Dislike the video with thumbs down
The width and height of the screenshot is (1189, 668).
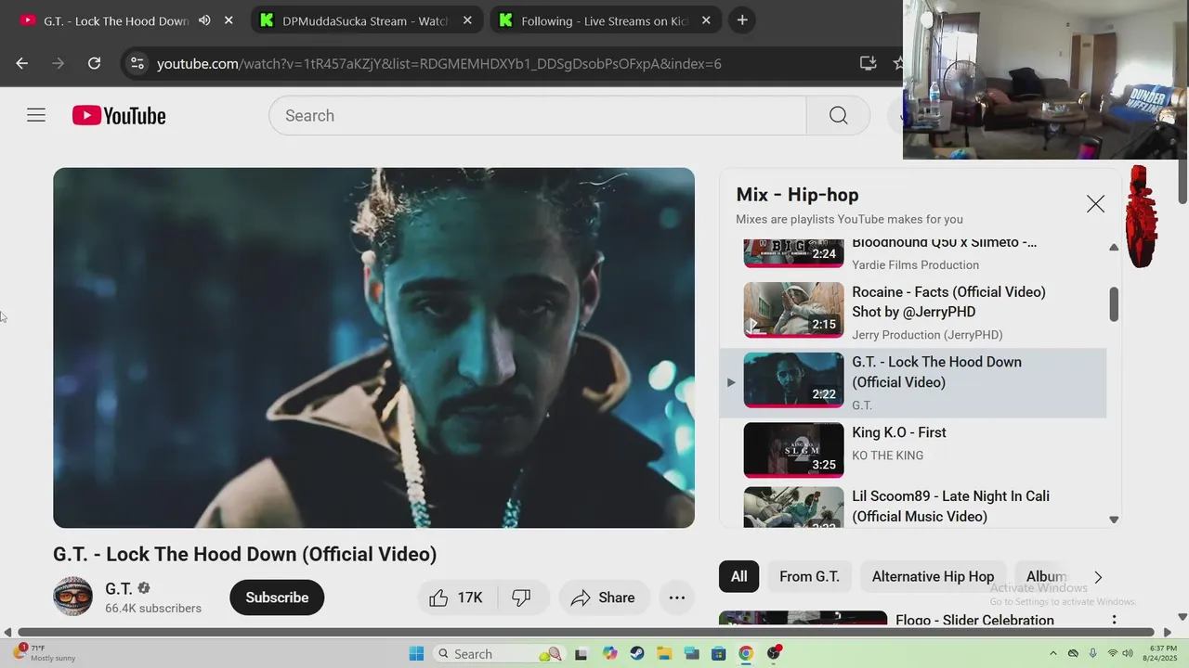pyautogui.click(x=522, y=597)
